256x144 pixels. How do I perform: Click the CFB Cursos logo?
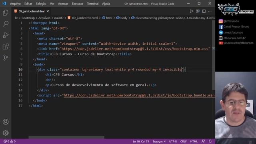pyautogui.click(x=236, y=9)
